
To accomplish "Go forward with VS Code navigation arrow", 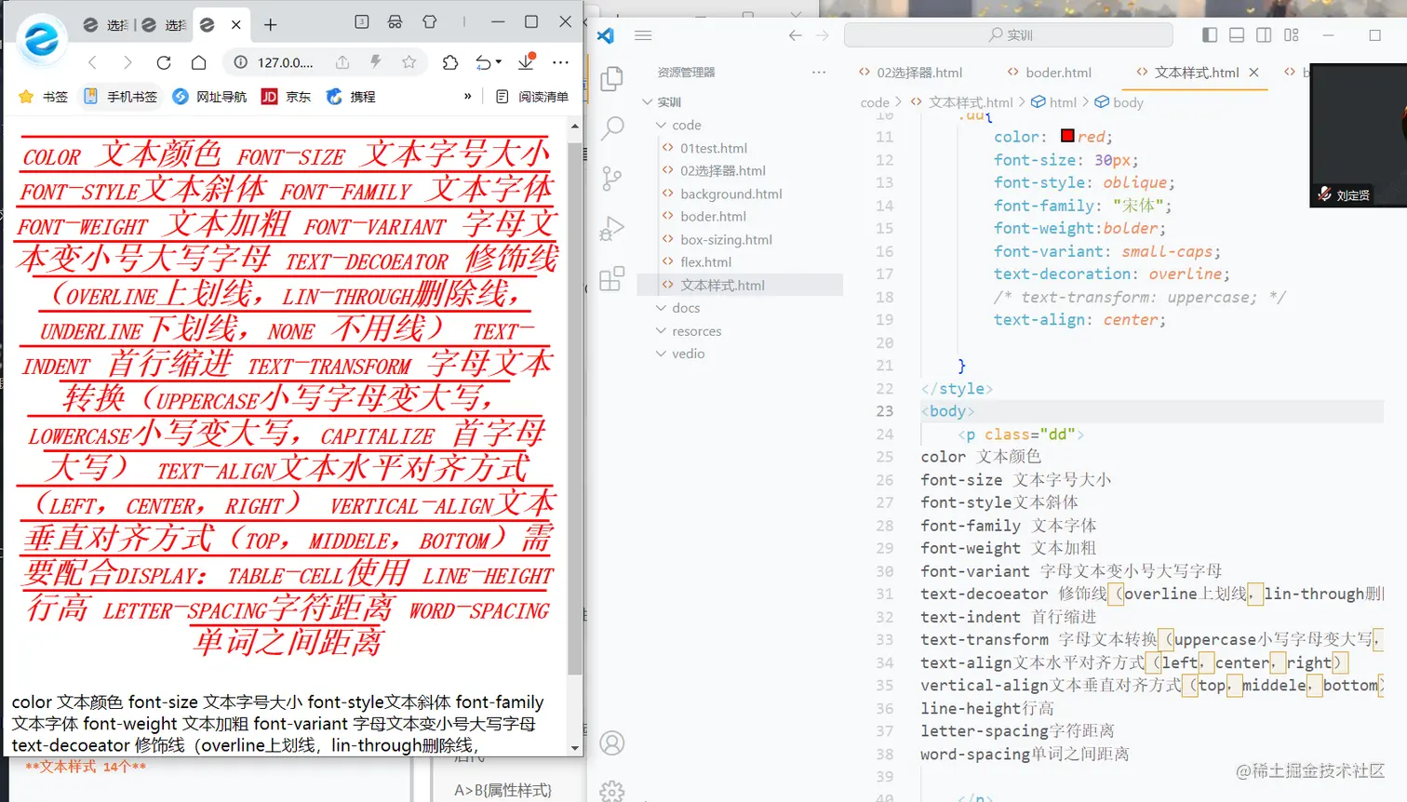I will 823,35.
